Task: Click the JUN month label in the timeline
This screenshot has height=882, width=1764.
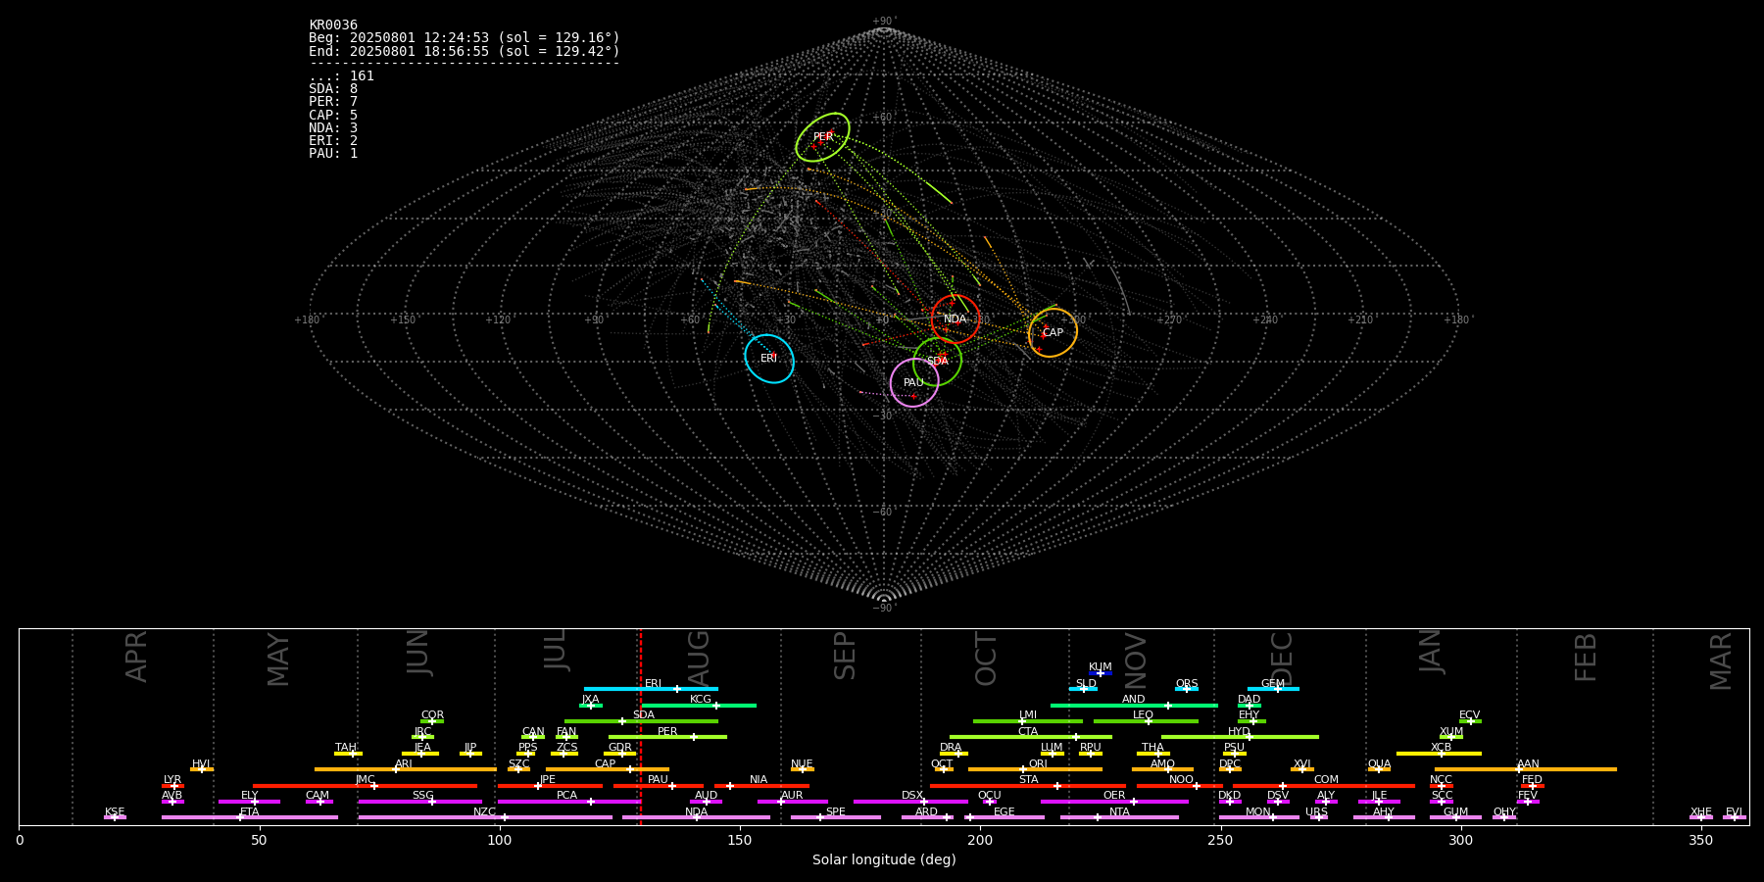Action: point(418,653)
